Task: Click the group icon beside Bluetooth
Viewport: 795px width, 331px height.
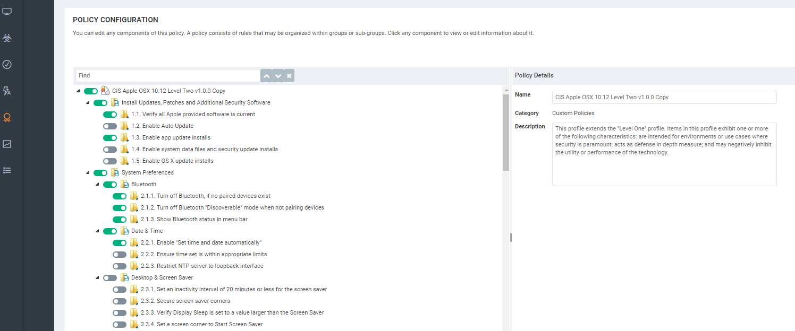Action: [x=124, y=184]
